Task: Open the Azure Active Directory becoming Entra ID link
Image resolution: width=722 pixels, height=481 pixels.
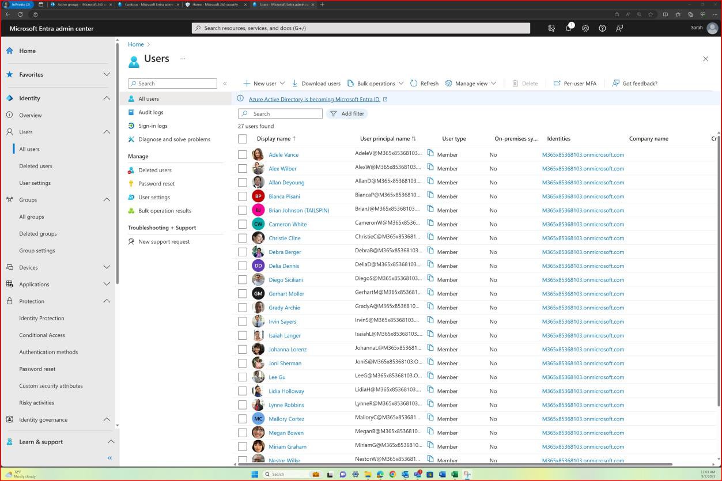Action: point(315,99)
